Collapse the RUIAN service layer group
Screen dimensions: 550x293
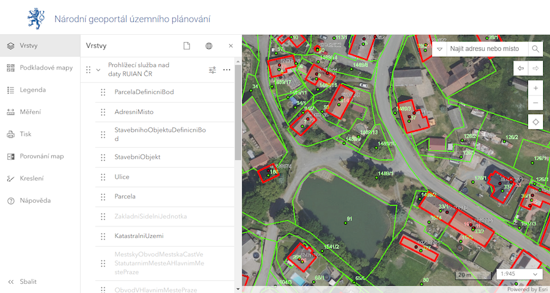(x=98, y=70)
